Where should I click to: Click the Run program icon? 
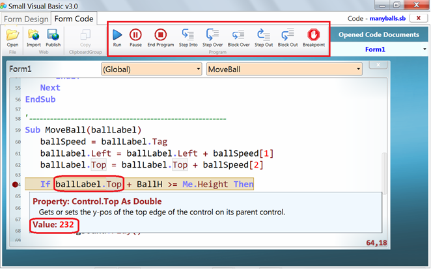click(x=117, y=35)
